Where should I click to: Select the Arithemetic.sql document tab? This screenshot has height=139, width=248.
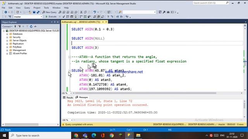tap(81, 22)
